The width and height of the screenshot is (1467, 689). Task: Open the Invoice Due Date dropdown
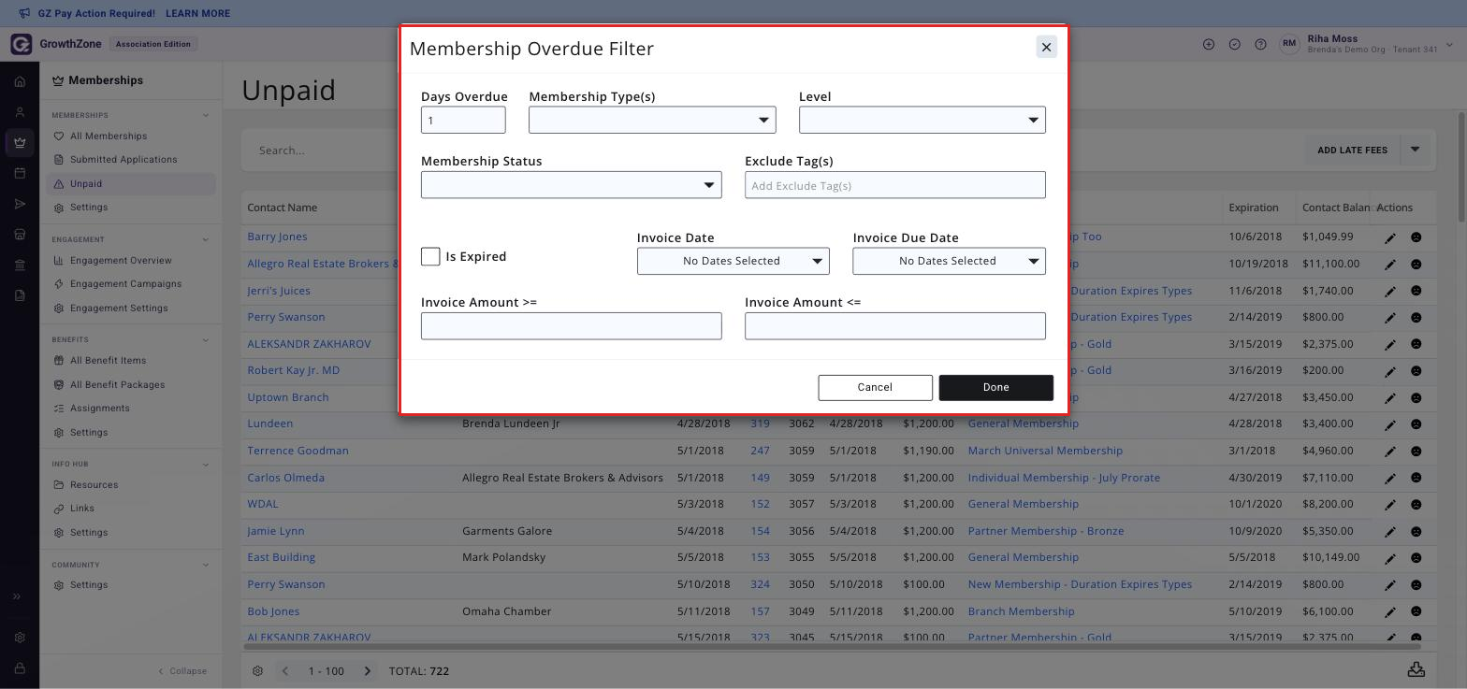tap(949, 261)
